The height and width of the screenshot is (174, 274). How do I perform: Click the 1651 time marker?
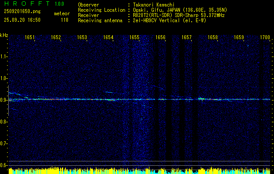30,37
